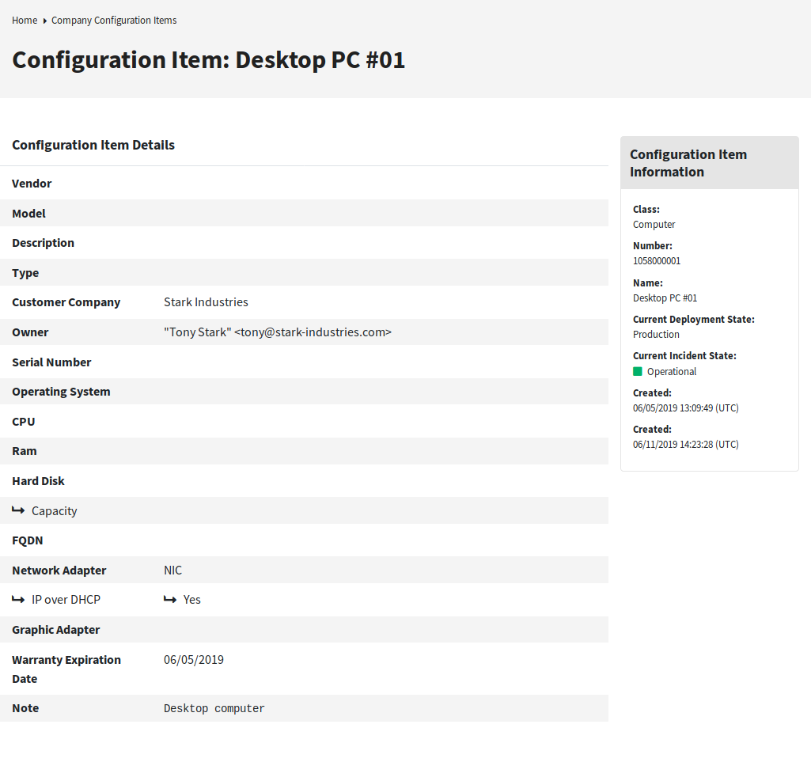Select the date 06/11/2019 14:23:28 (UTC)

pyautogui.click(x=685, y=445)
